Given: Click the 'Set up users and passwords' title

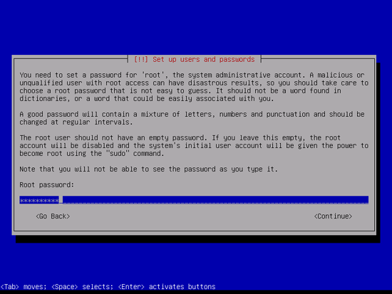Looking at the screenshot, I should (x=204, y=60).
